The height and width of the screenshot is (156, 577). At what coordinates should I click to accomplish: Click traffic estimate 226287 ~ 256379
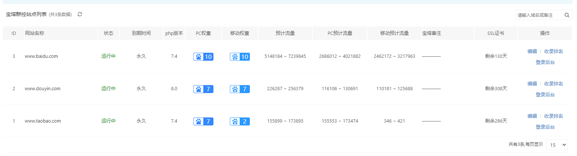tap(285, 89)
